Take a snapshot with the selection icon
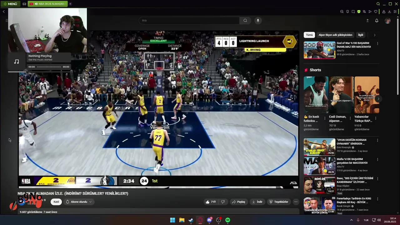The width and height of the screenshot is (400, 225). [x=353, y=12]
